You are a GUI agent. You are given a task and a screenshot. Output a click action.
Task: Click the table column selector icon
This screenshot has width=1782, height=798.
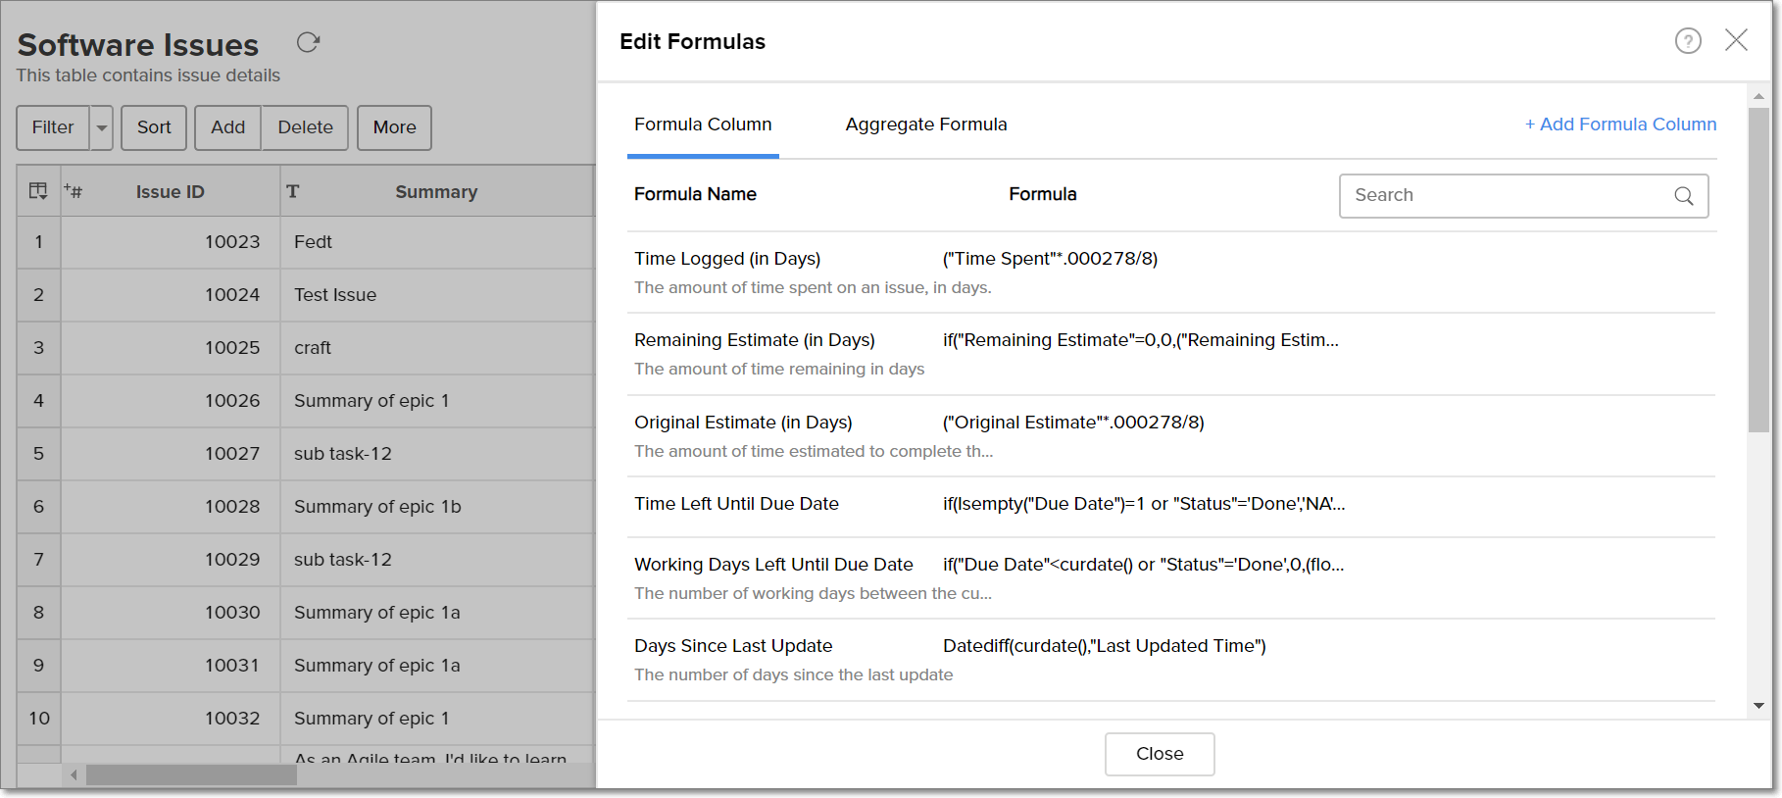(38, 191)
